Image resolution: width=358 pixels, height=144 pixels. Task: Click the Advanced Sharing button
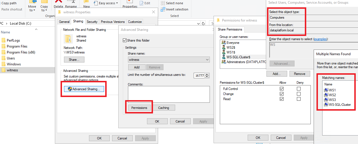click(x=84, y=89)
